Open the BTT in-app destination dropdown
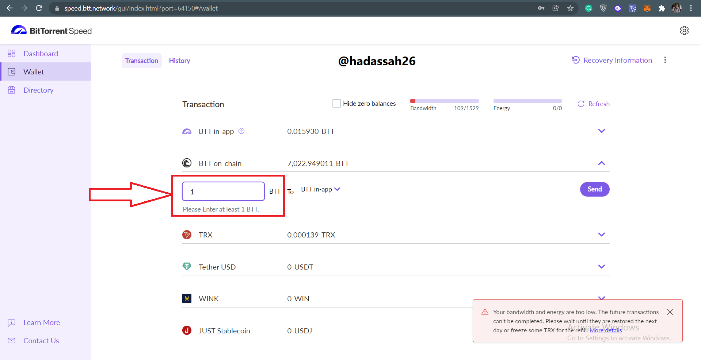This screenshot has width=701, height=360. (x=320, y=189)
